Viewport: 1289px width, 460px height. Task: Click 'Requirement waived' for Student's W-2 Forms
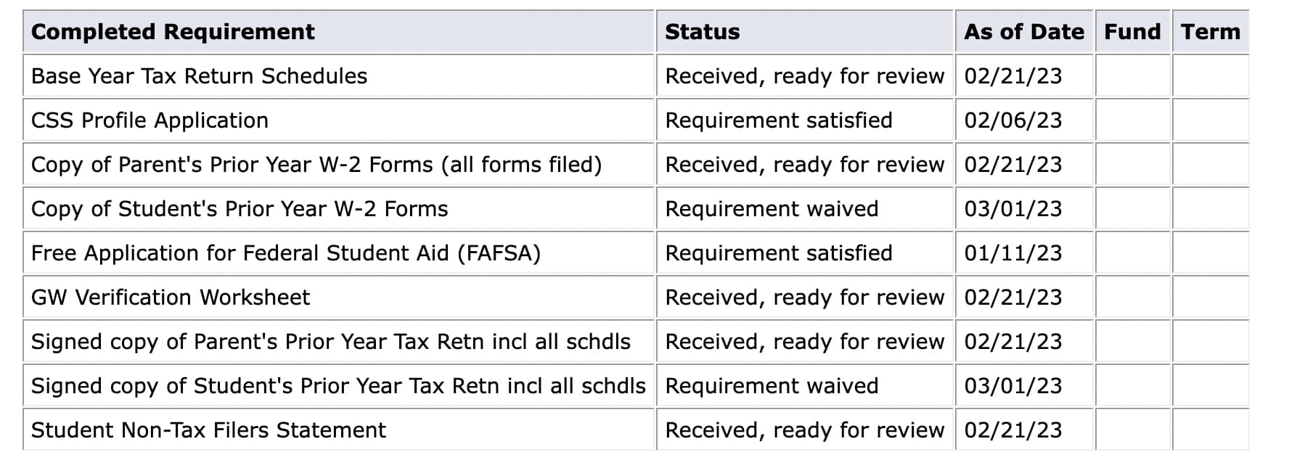coord(772,209)
